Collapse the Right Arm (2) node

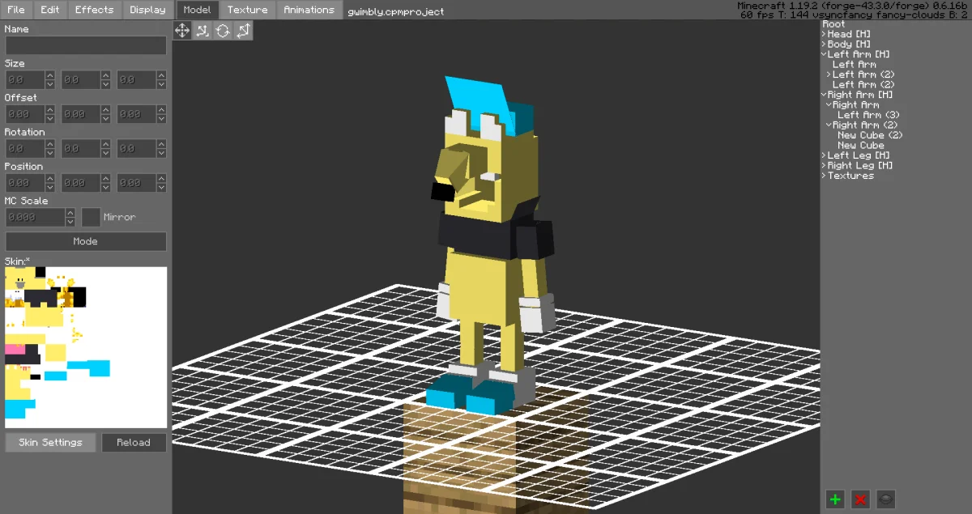[x=829, y=125]
